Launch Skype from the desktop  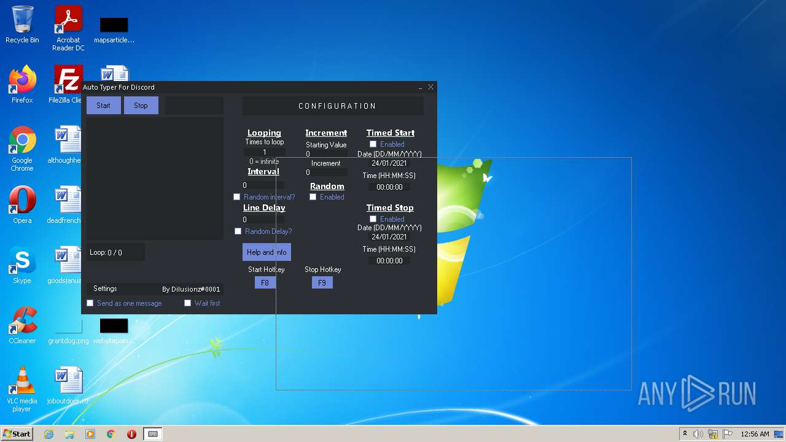pos(22,265)
